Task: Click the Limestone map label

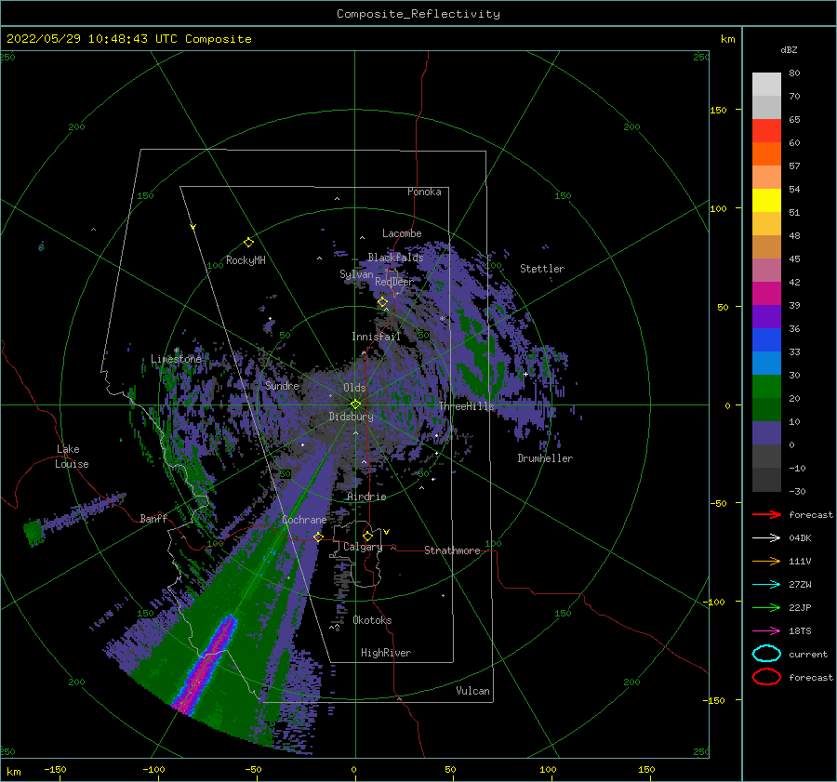Action: tap(176, 359)
